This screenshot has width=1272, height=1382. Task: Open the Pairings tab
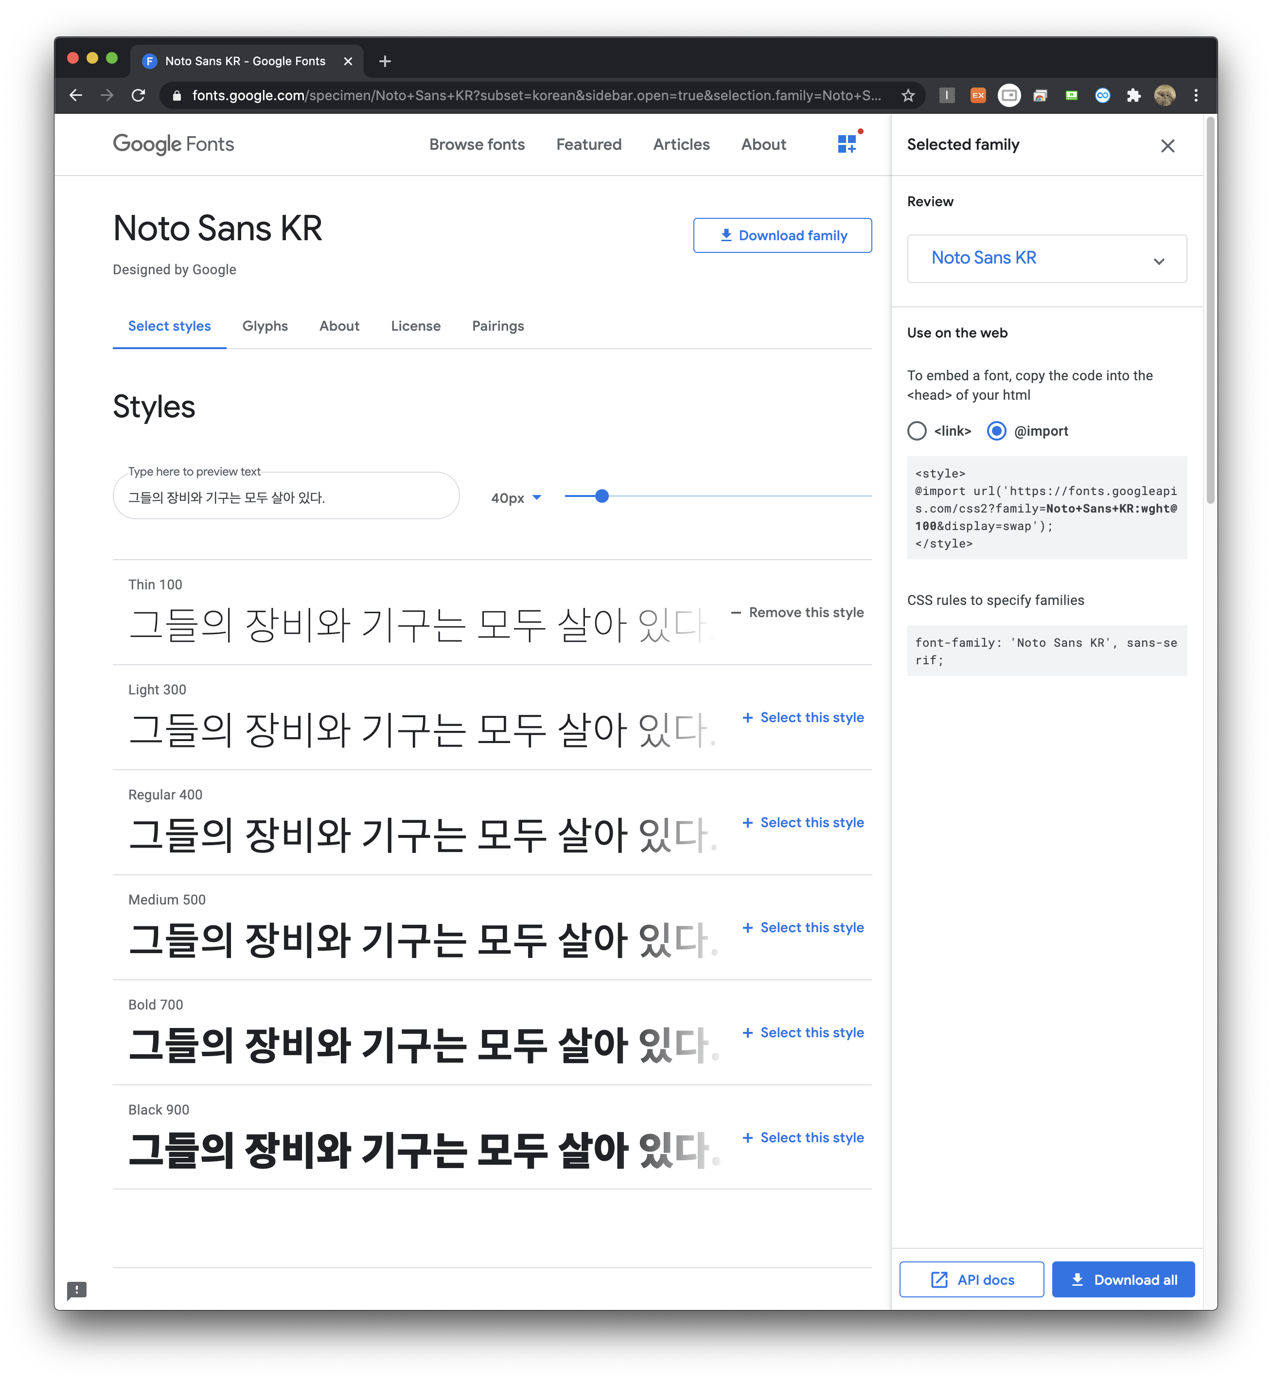point(497,326)
